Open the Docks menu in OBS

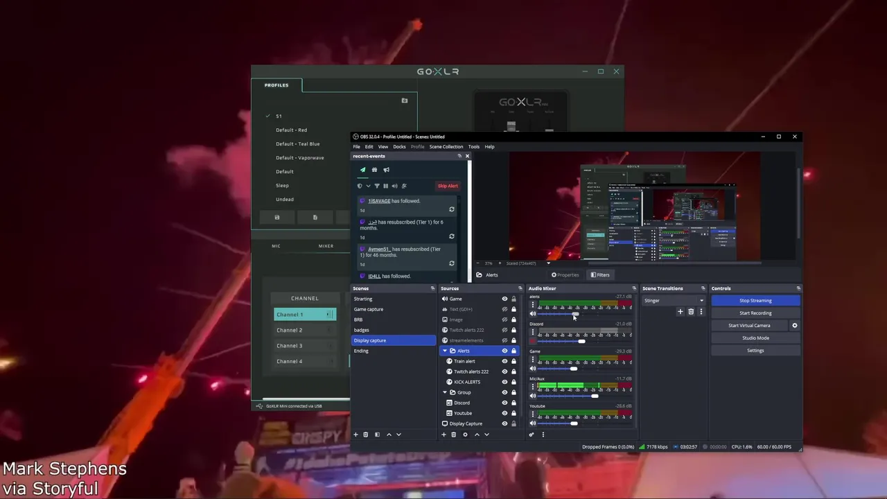click(400, 147)
